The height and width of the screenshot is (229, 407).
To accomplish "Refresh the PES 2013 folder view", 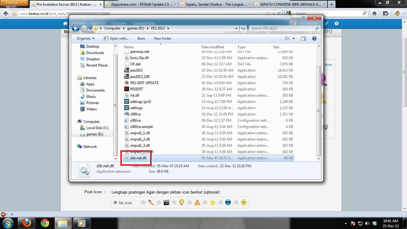I will coord(243,28).
